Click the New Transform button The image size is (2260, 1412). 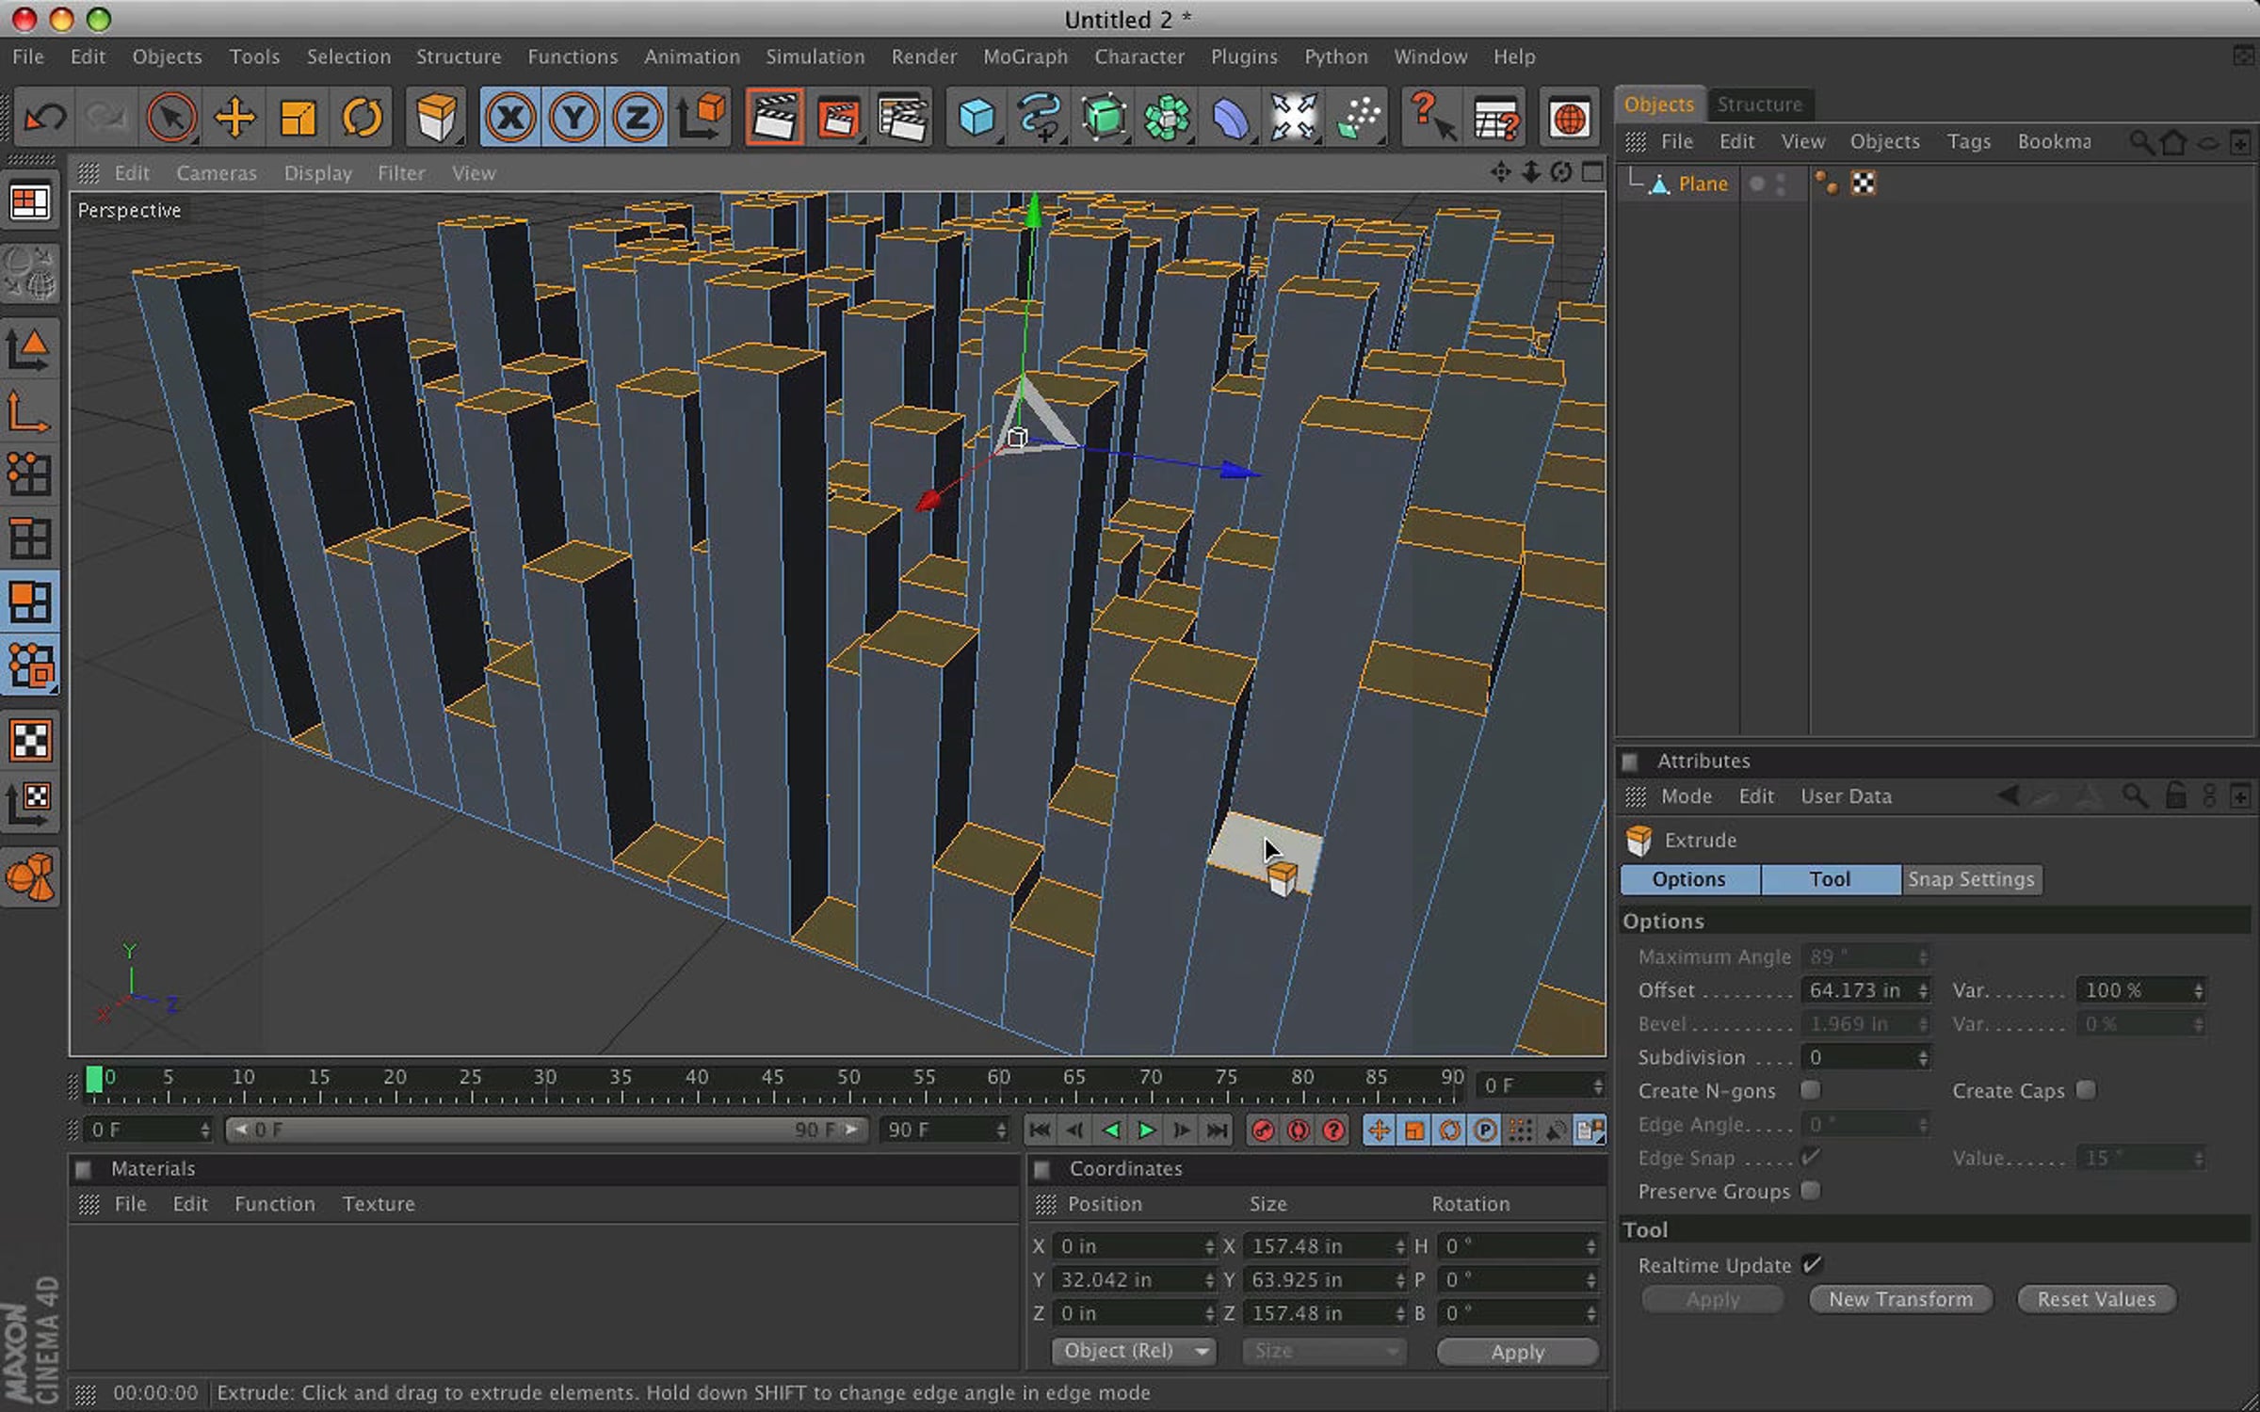pos(1900,1299)
